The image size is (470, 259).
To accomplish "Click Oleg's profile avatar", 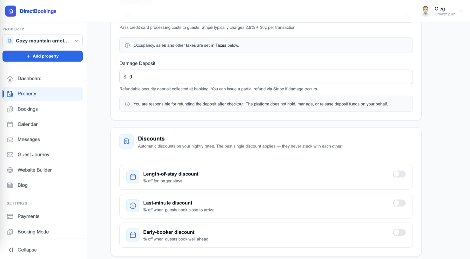I will [426, 11].
